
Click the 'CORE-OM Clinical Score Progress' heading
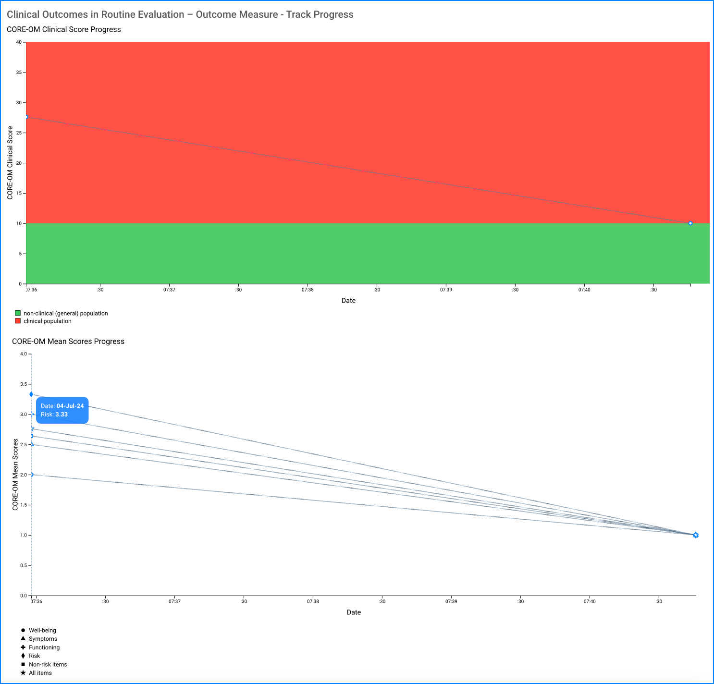point(64,29)
